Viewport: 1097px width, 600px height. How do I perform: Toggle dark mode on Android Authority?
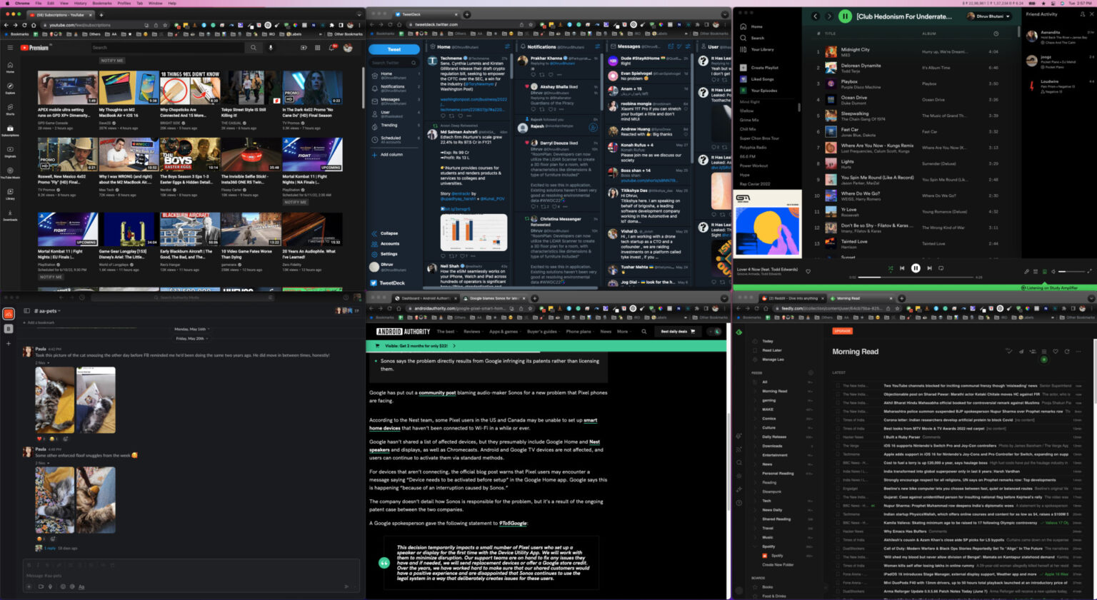716,332
